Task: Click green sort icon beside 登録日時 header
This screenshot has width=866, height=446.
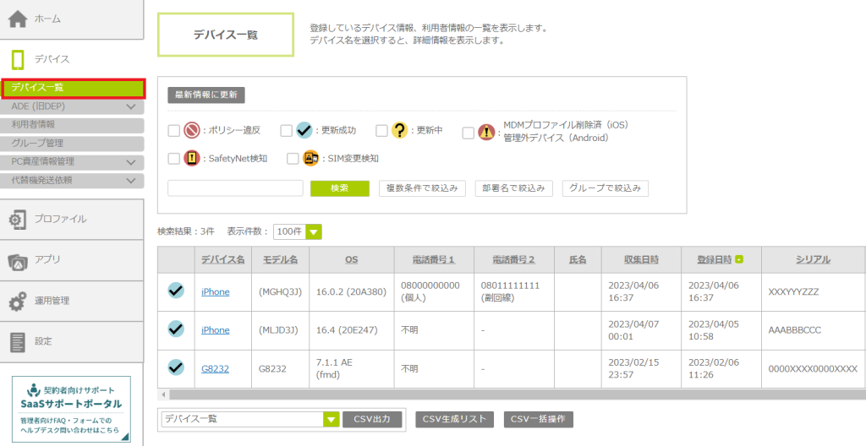Action: click(739, 259)
